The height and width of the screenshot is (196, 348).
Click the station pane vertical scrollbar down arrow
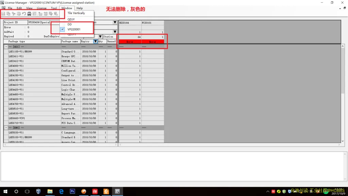pyautogui.click(x=343, y=141)
